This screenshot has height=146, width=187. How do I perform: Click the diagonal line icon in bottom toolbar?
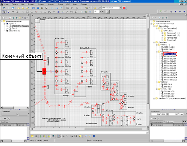pyautogui.click(x=68, y=136)
